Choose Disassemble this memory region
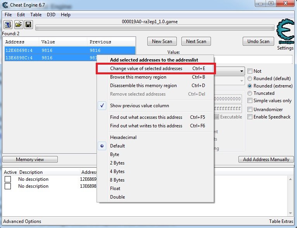Image resolution: width=297 pixels, height=228 pixels. point(155,86)
